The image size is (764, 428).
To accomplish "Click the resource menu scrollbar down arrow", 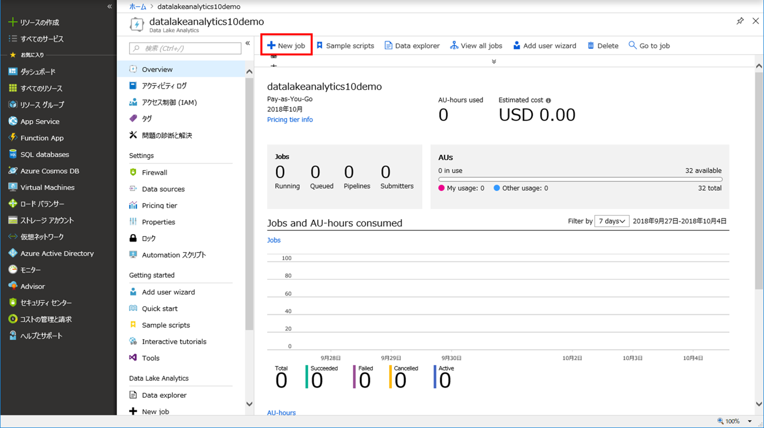I will (250, 404).
